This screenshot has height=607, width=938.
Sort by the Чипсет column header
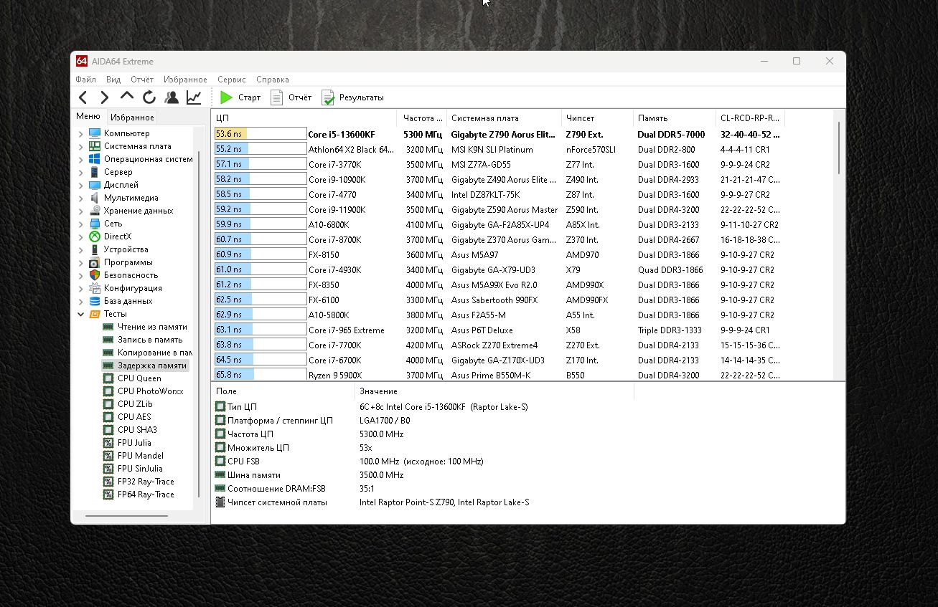[597, 118]
